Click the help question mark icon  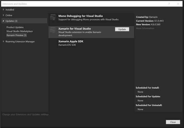click(169, 4)
